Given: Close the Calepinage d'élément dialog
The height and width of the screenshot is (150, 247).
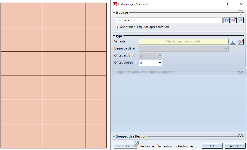Looking at the screenshot, I should click(240, 4).
